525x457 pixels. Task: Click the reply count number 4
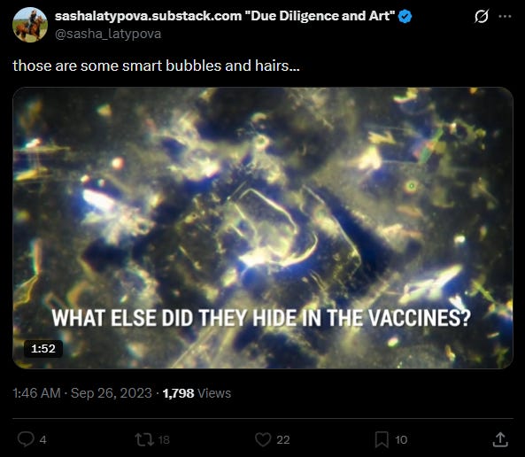click(x=42, y=439)
